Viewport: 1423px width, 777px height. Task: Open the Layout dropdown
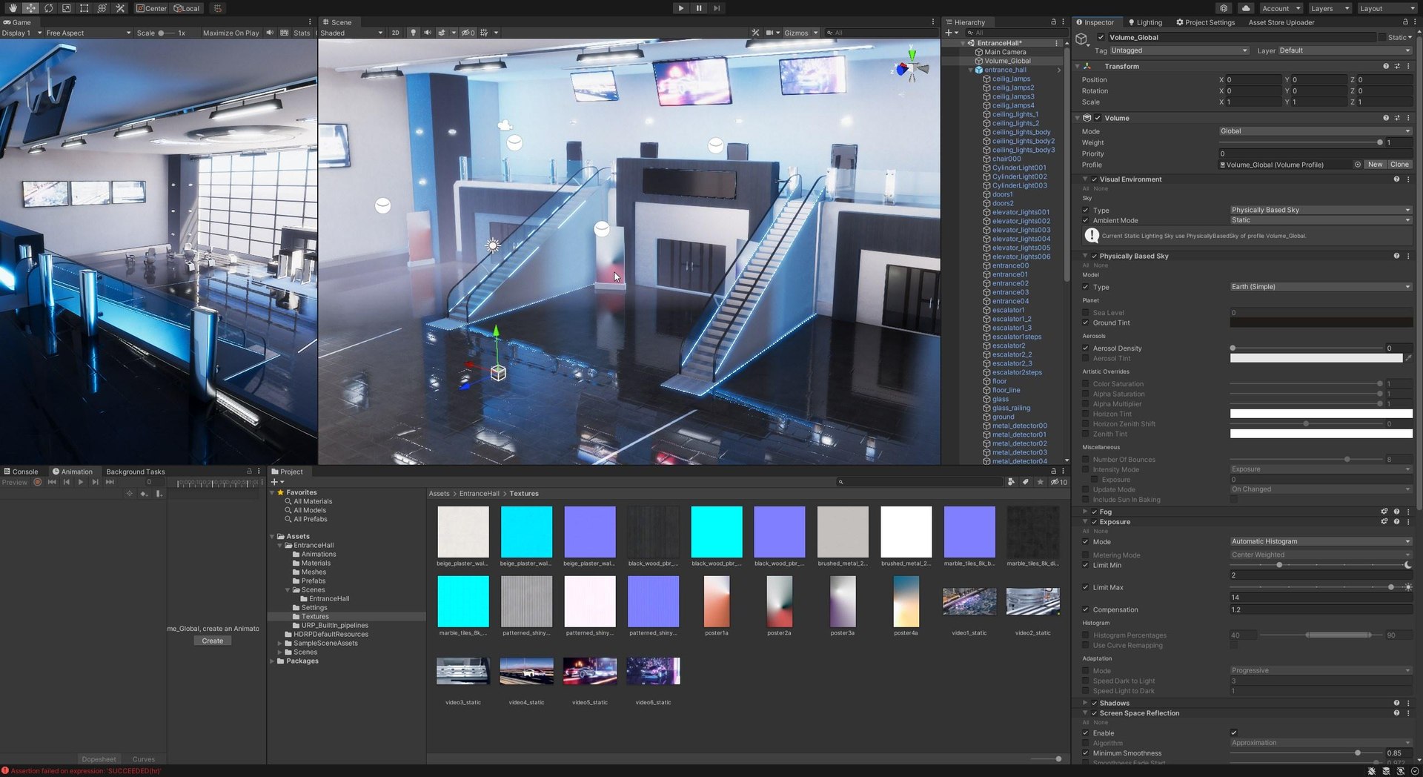1386,8
